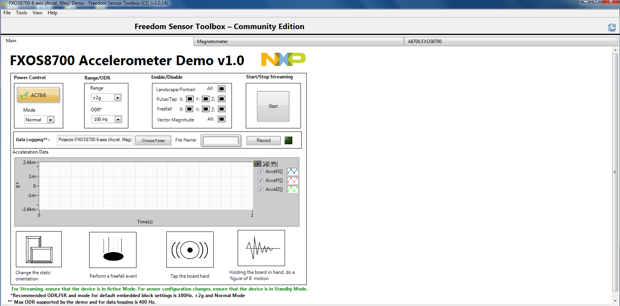The height and width of the screenshot is (306, 620).
Task: Open the AccelY[] red plot color swatch
Action: click(292, 180)
